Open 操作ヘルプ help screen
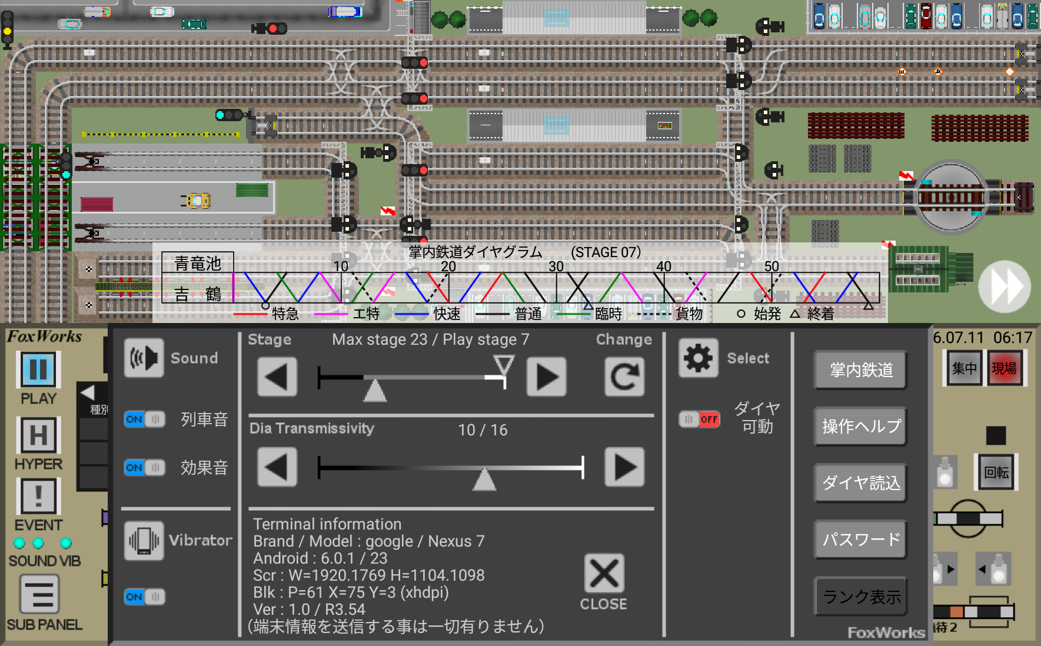The width and height of the screenshot is (1041, 646). [860, 427]
